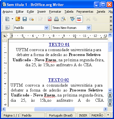The height and width of the screenshot is (119, 114).
Task: Export directly as PDF icon
Action: coord(50,19)
